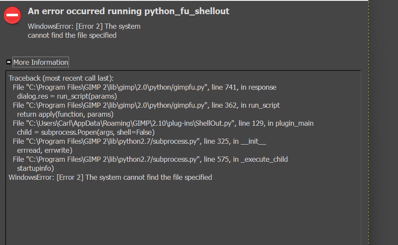Click the subprocess.py line 325 entry

pos(139,141)
